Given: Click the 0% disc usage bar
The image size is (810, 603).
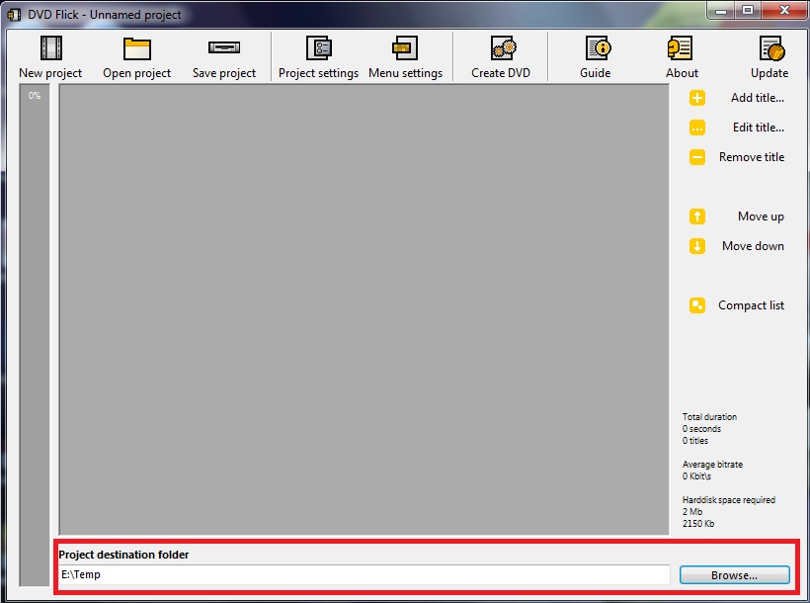Looking at the screenshot, I should [35, 335].
